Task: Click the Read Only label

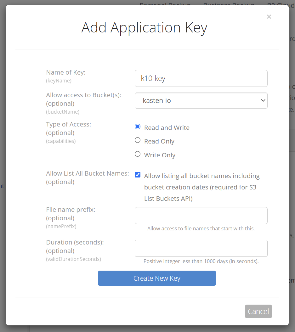Action: pyautogui.click(x=159, y=141)
